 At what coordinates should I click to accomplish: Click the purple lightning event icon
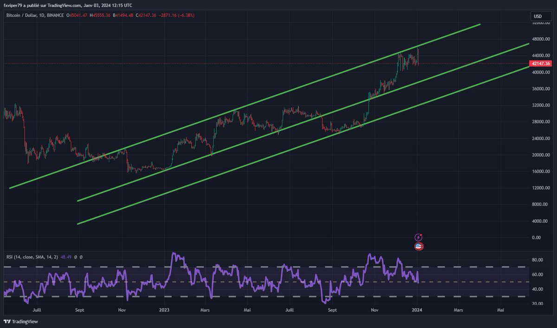point(418,237)
